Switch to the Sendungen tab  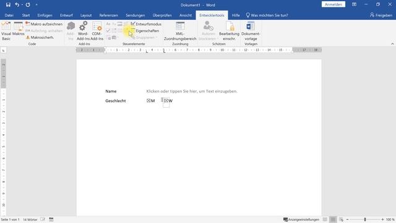click(136, 15)
